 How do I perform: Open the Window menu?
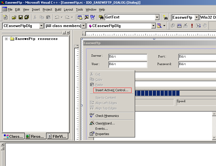pos(91,9)
